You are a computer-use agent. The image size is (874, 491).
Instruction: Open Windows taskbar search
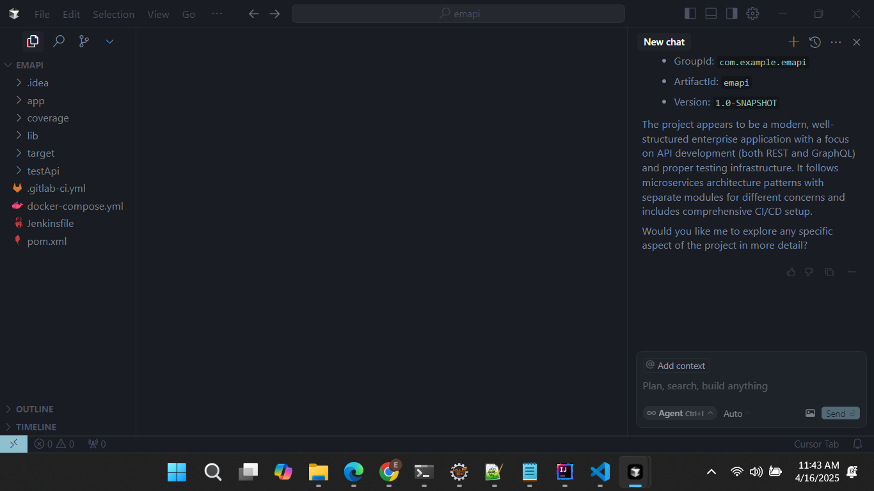click(x=212, y=472)
